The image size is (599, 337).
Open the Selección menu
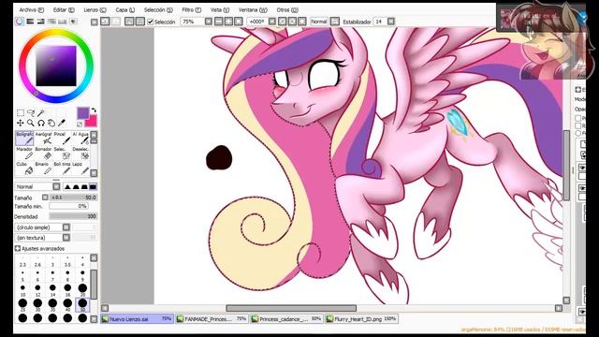[158, 9]
